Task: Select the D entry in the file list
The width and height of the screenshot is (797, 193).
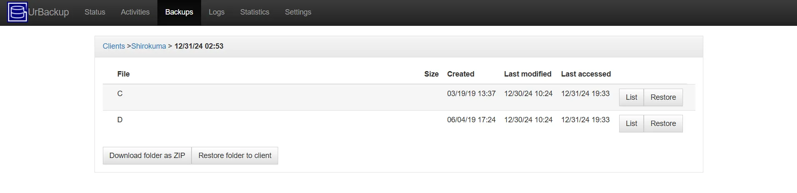Action: (120, 120)
